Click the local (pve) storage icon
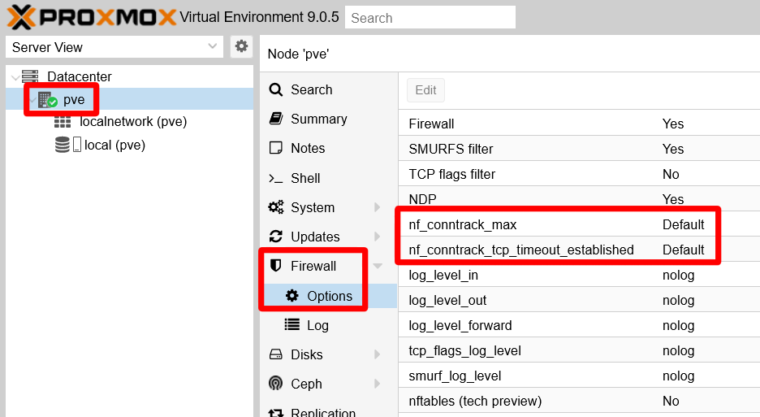This screenshot has height=417, width=760. click(x=62, y=145)
